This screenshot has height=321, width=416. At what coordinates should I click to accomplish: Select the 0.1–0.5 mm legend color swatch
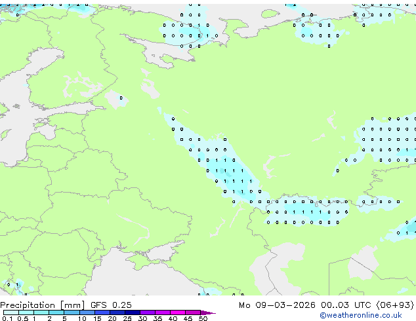tap(11, 312)
